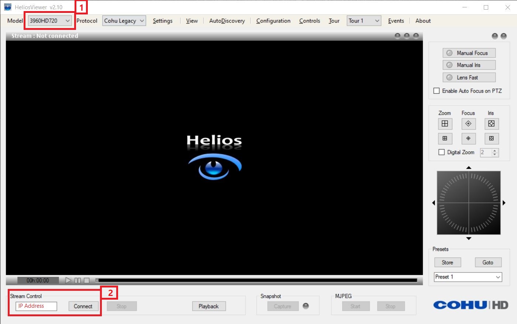Open the Tour menu
The image size is (517, 324).
point(334,21)
